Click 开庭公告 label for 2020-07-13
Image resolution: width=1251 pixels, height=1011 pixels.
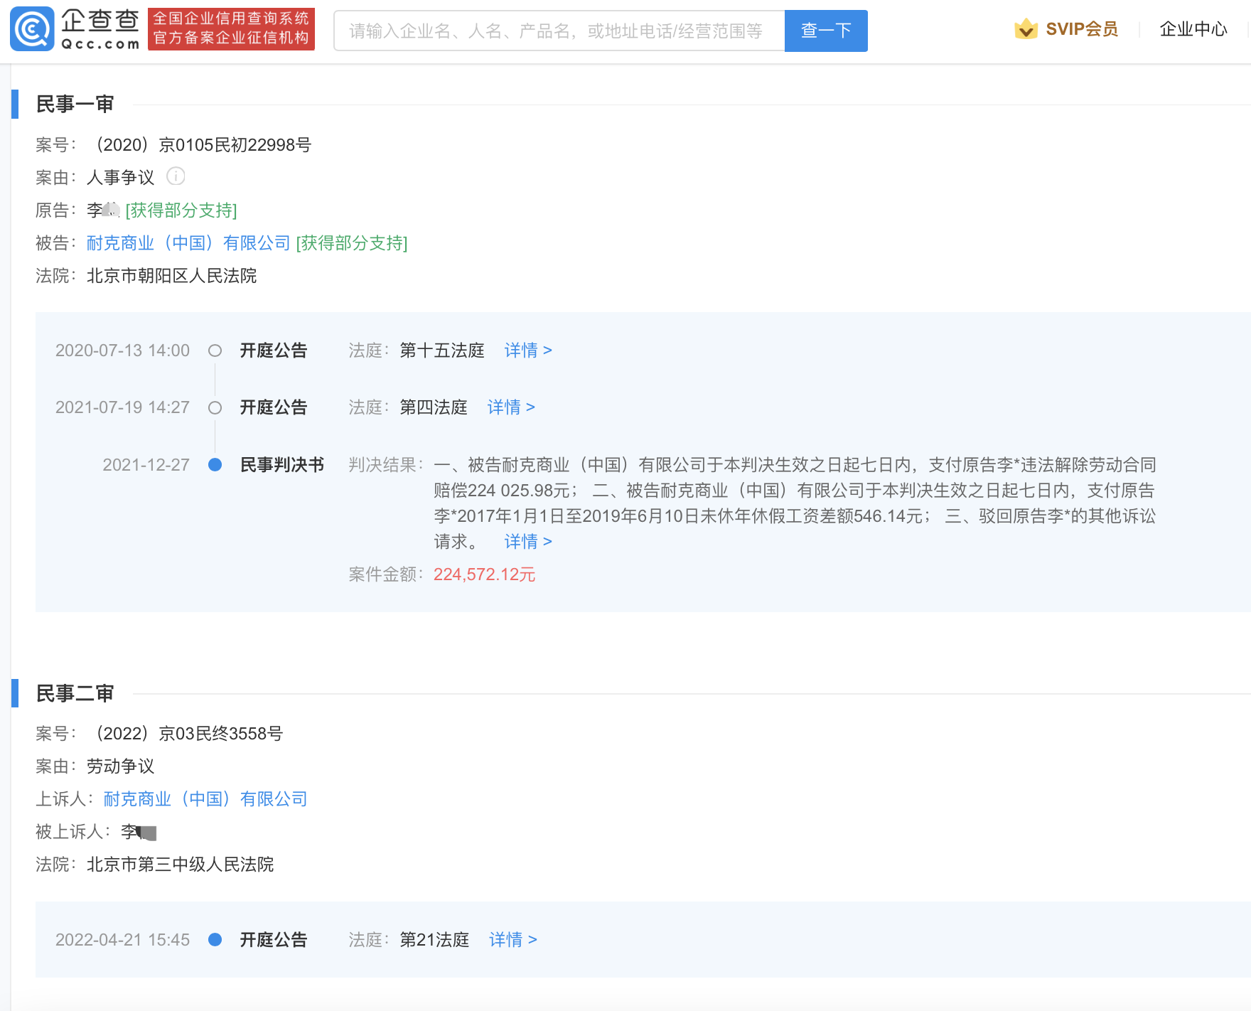[274, 351]
